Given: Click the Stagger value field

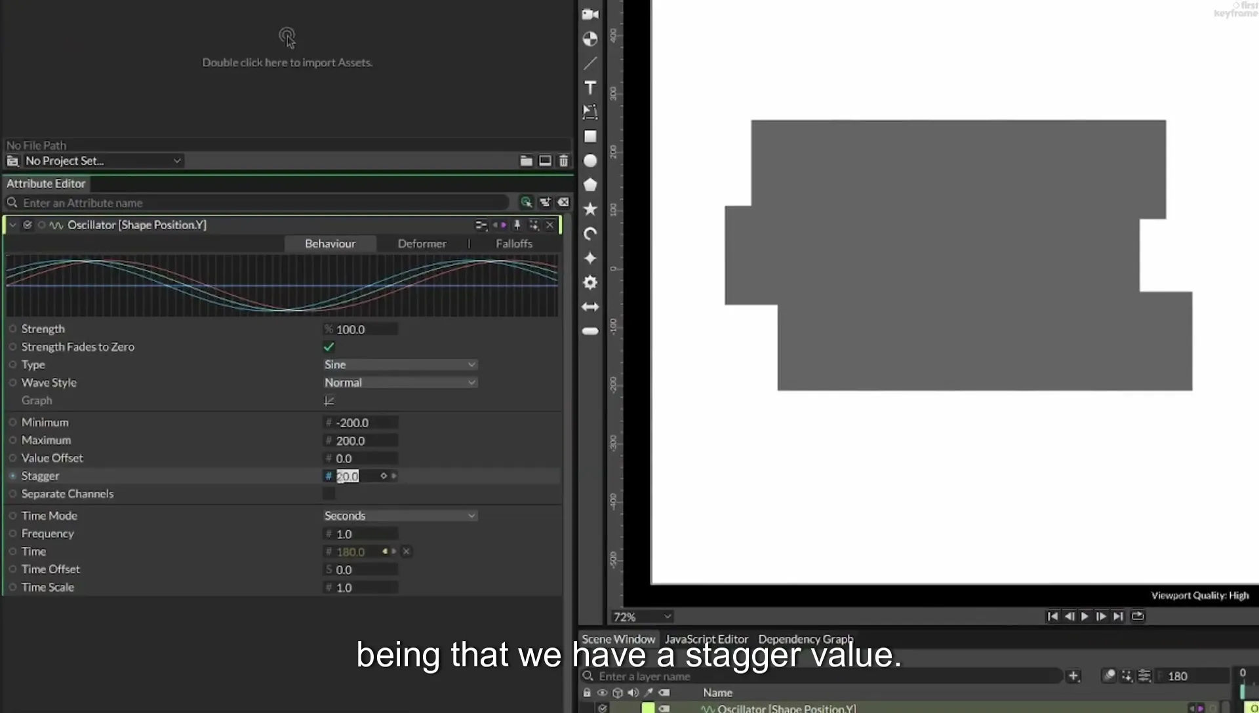Looking at the screenshot, I should tap(360, 476).
